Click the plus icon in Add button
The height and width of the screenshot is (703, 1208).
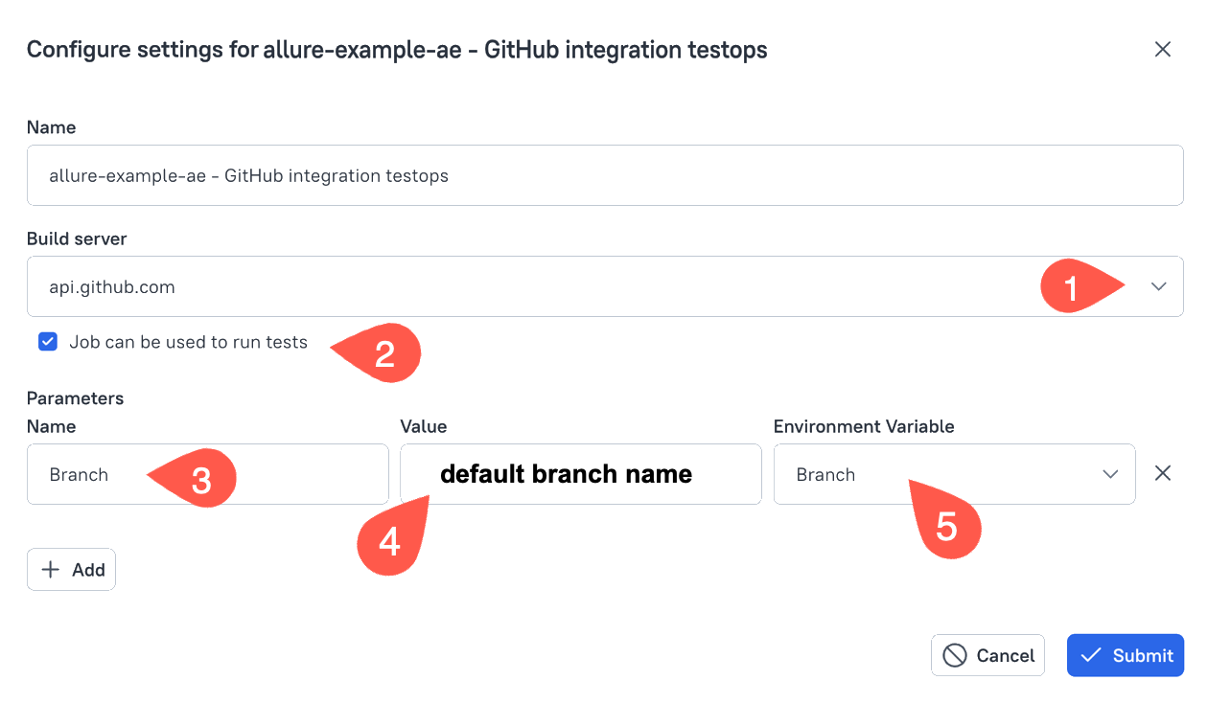click(x=50, y=570)
